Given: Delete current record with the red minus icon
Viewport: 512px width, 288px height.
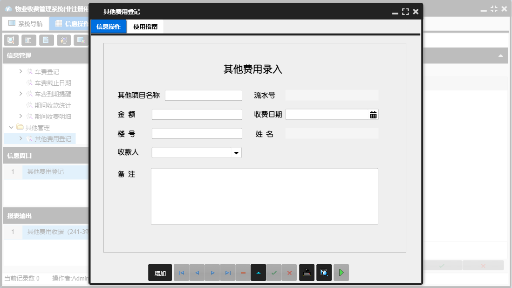Looking at the screenshot, I should coord(243,273).
